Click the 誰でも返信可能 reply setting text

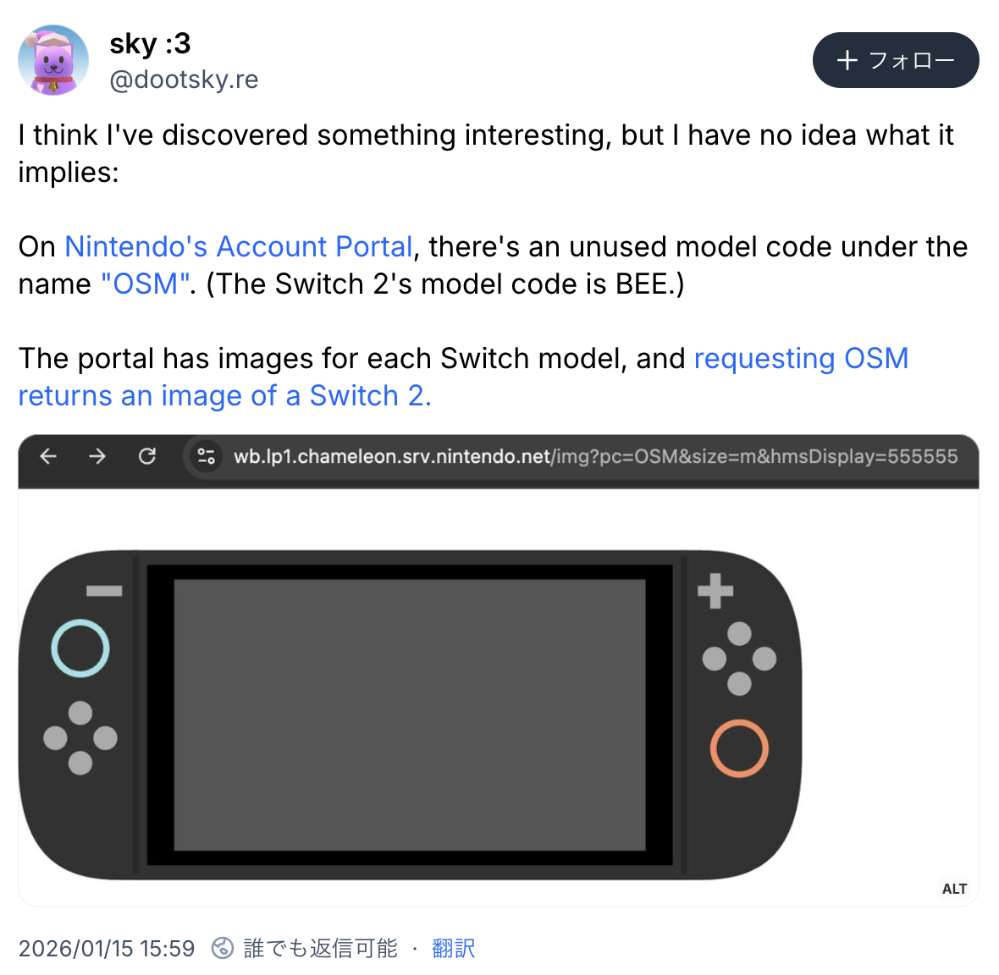point(321,948)
